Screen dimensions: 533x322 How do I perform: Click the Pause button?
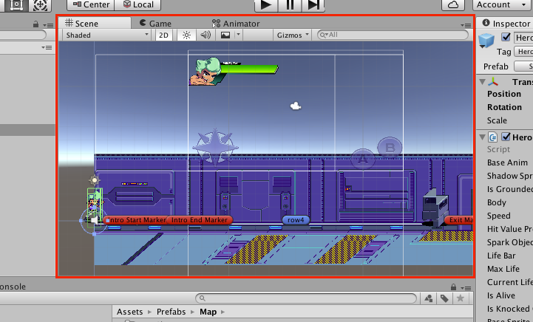point(290,5)
